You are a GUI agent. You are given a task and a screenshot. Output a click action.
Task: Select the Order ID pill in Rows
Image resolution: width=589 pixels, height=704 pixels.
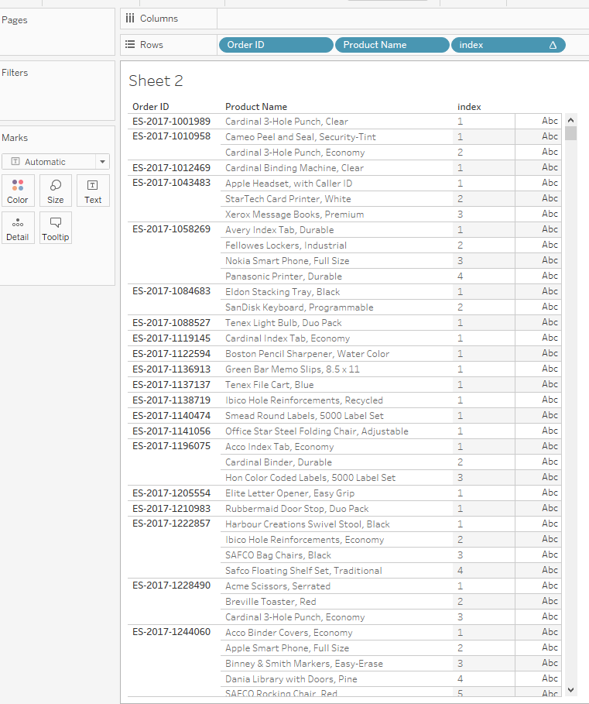276,45
